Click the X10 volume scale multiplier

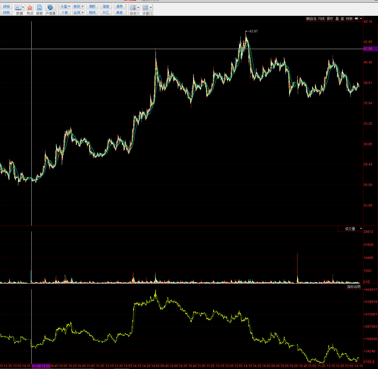click(x=367, y=282)
